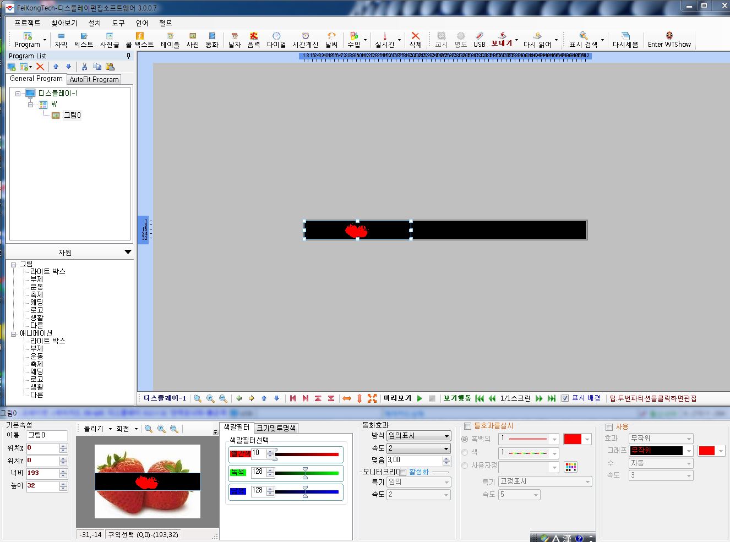The width and height of the screenshot is (730, 542).
Task: Click the 너비 width input field
Action: point(42,473)
